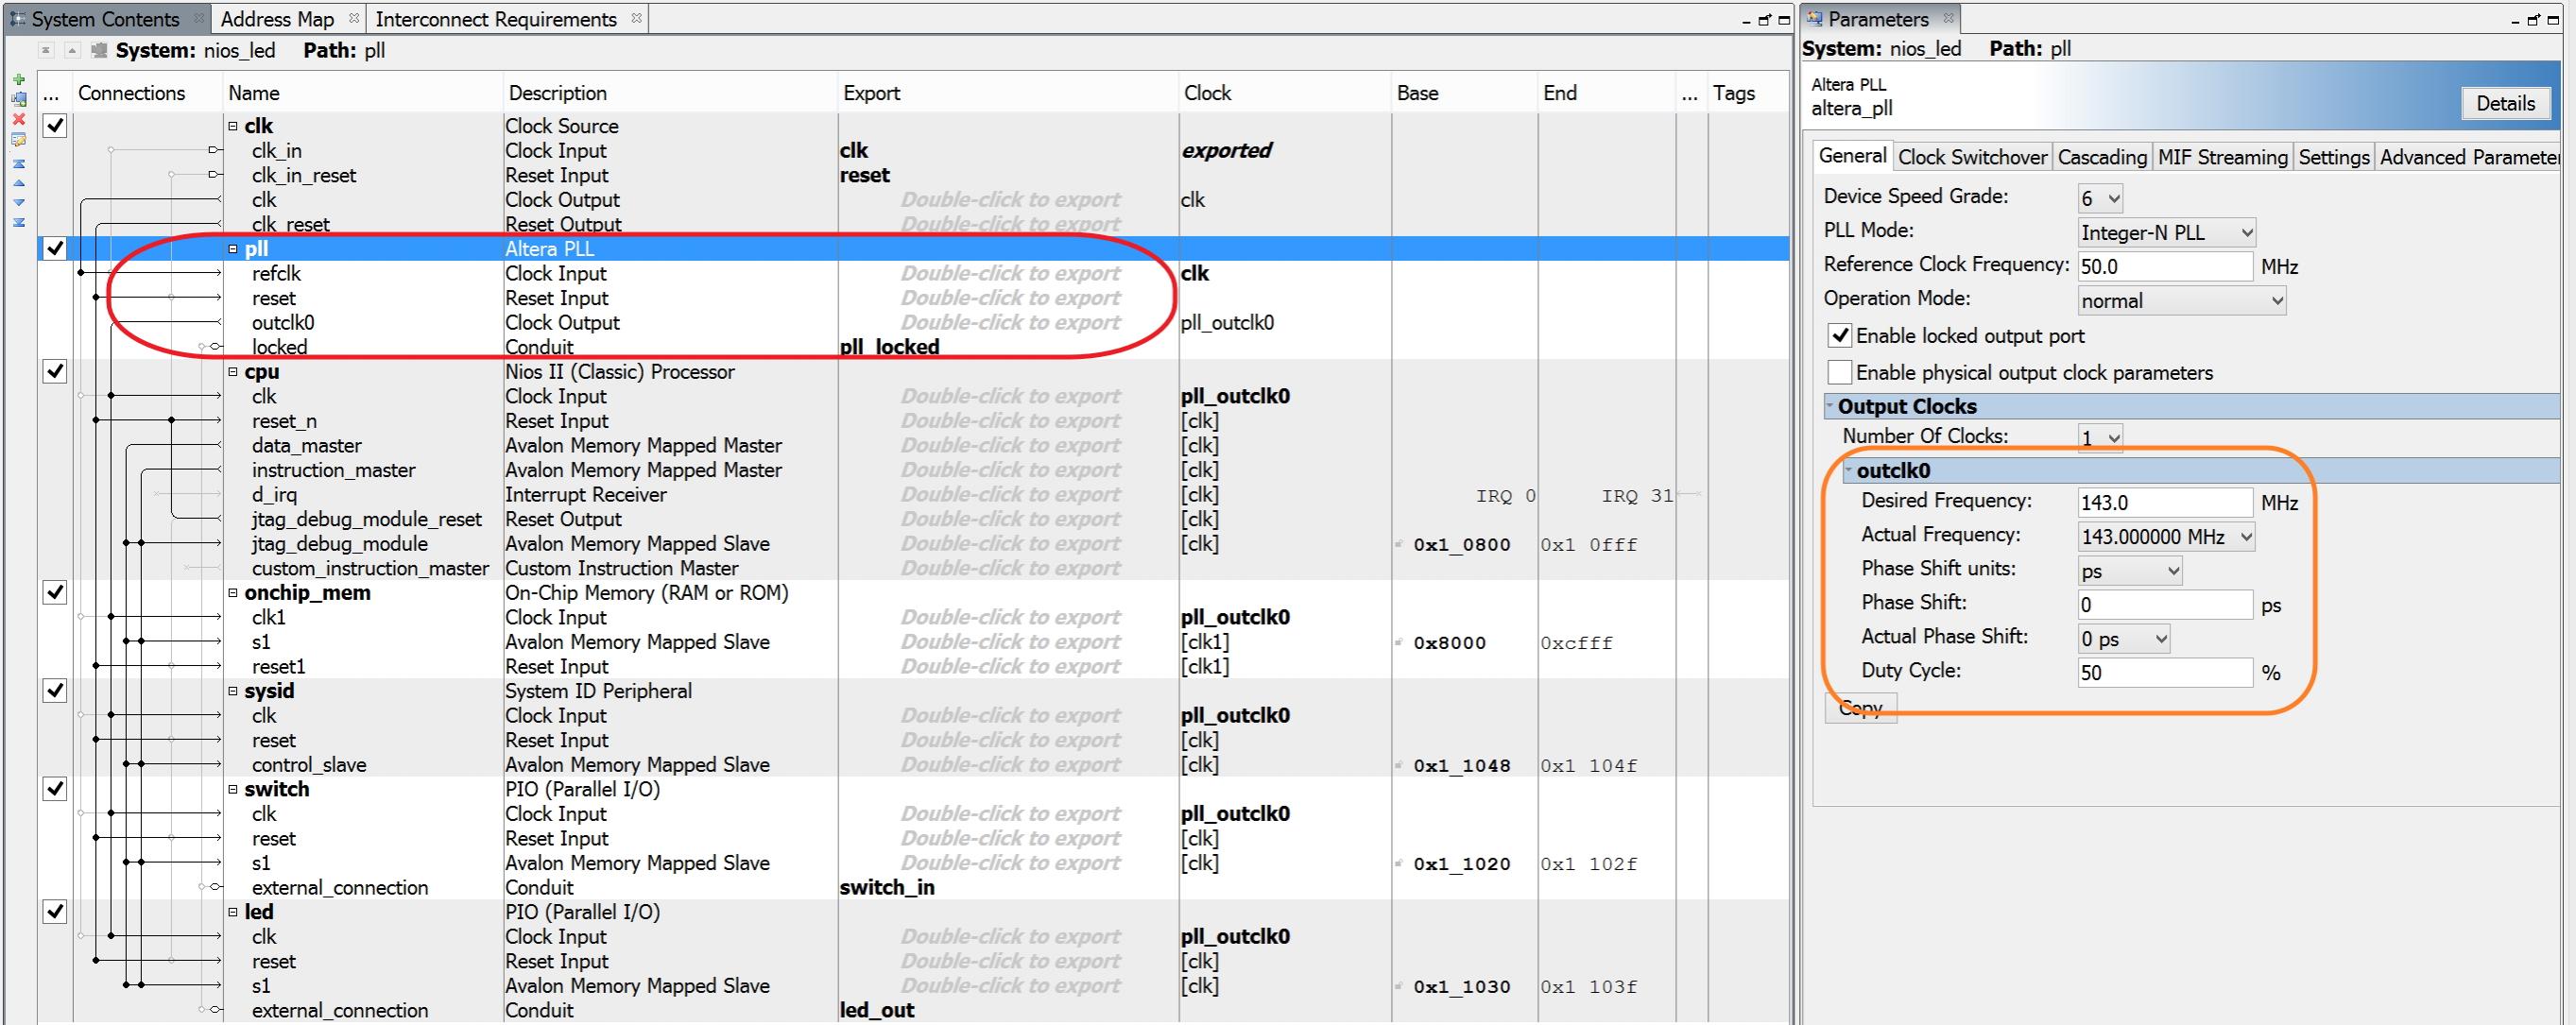Click the Copy button under outclk0
This screenshot has width=2576, height=1025.
coord(1860,708)
